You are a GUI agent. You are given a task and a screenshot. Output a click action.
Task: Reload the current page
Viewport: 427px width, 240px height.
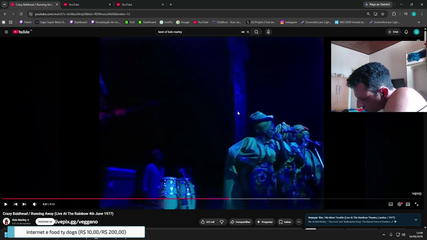pos(21,14)
